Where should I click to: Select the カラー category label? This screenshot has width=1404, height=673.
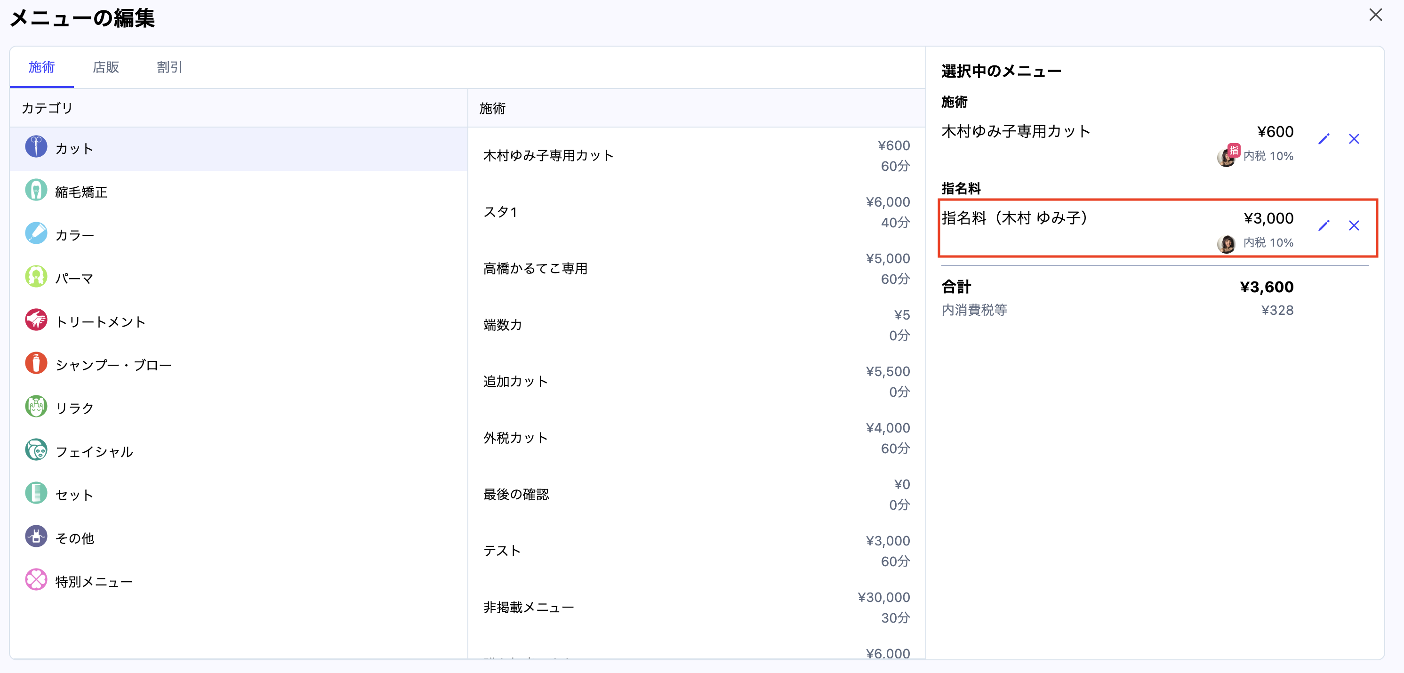pos(75,235)
